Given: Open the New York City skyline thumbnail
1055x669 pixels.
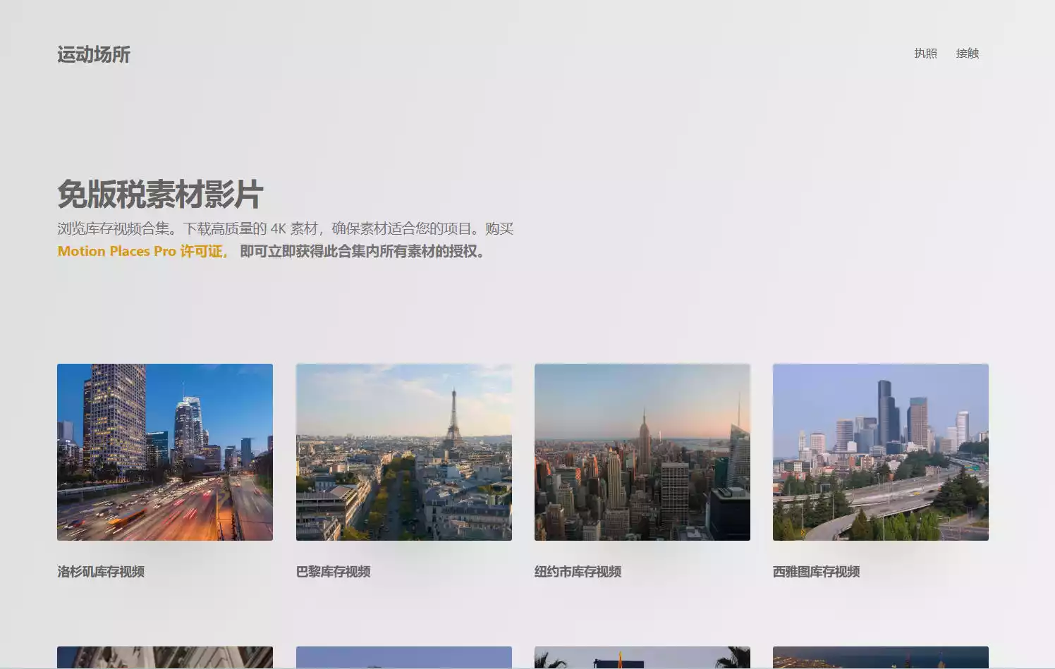Looking at the screenshot, I should coord(642,452).
